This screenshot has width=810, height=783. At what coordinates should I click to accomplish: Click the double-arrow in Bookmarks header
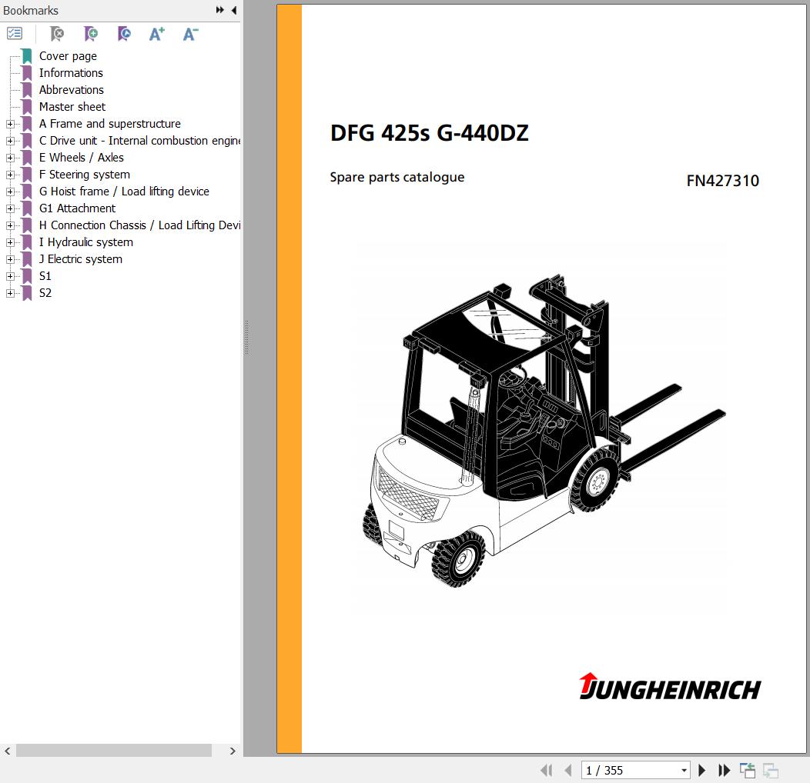pyautogui.click(x=220, y=10)
